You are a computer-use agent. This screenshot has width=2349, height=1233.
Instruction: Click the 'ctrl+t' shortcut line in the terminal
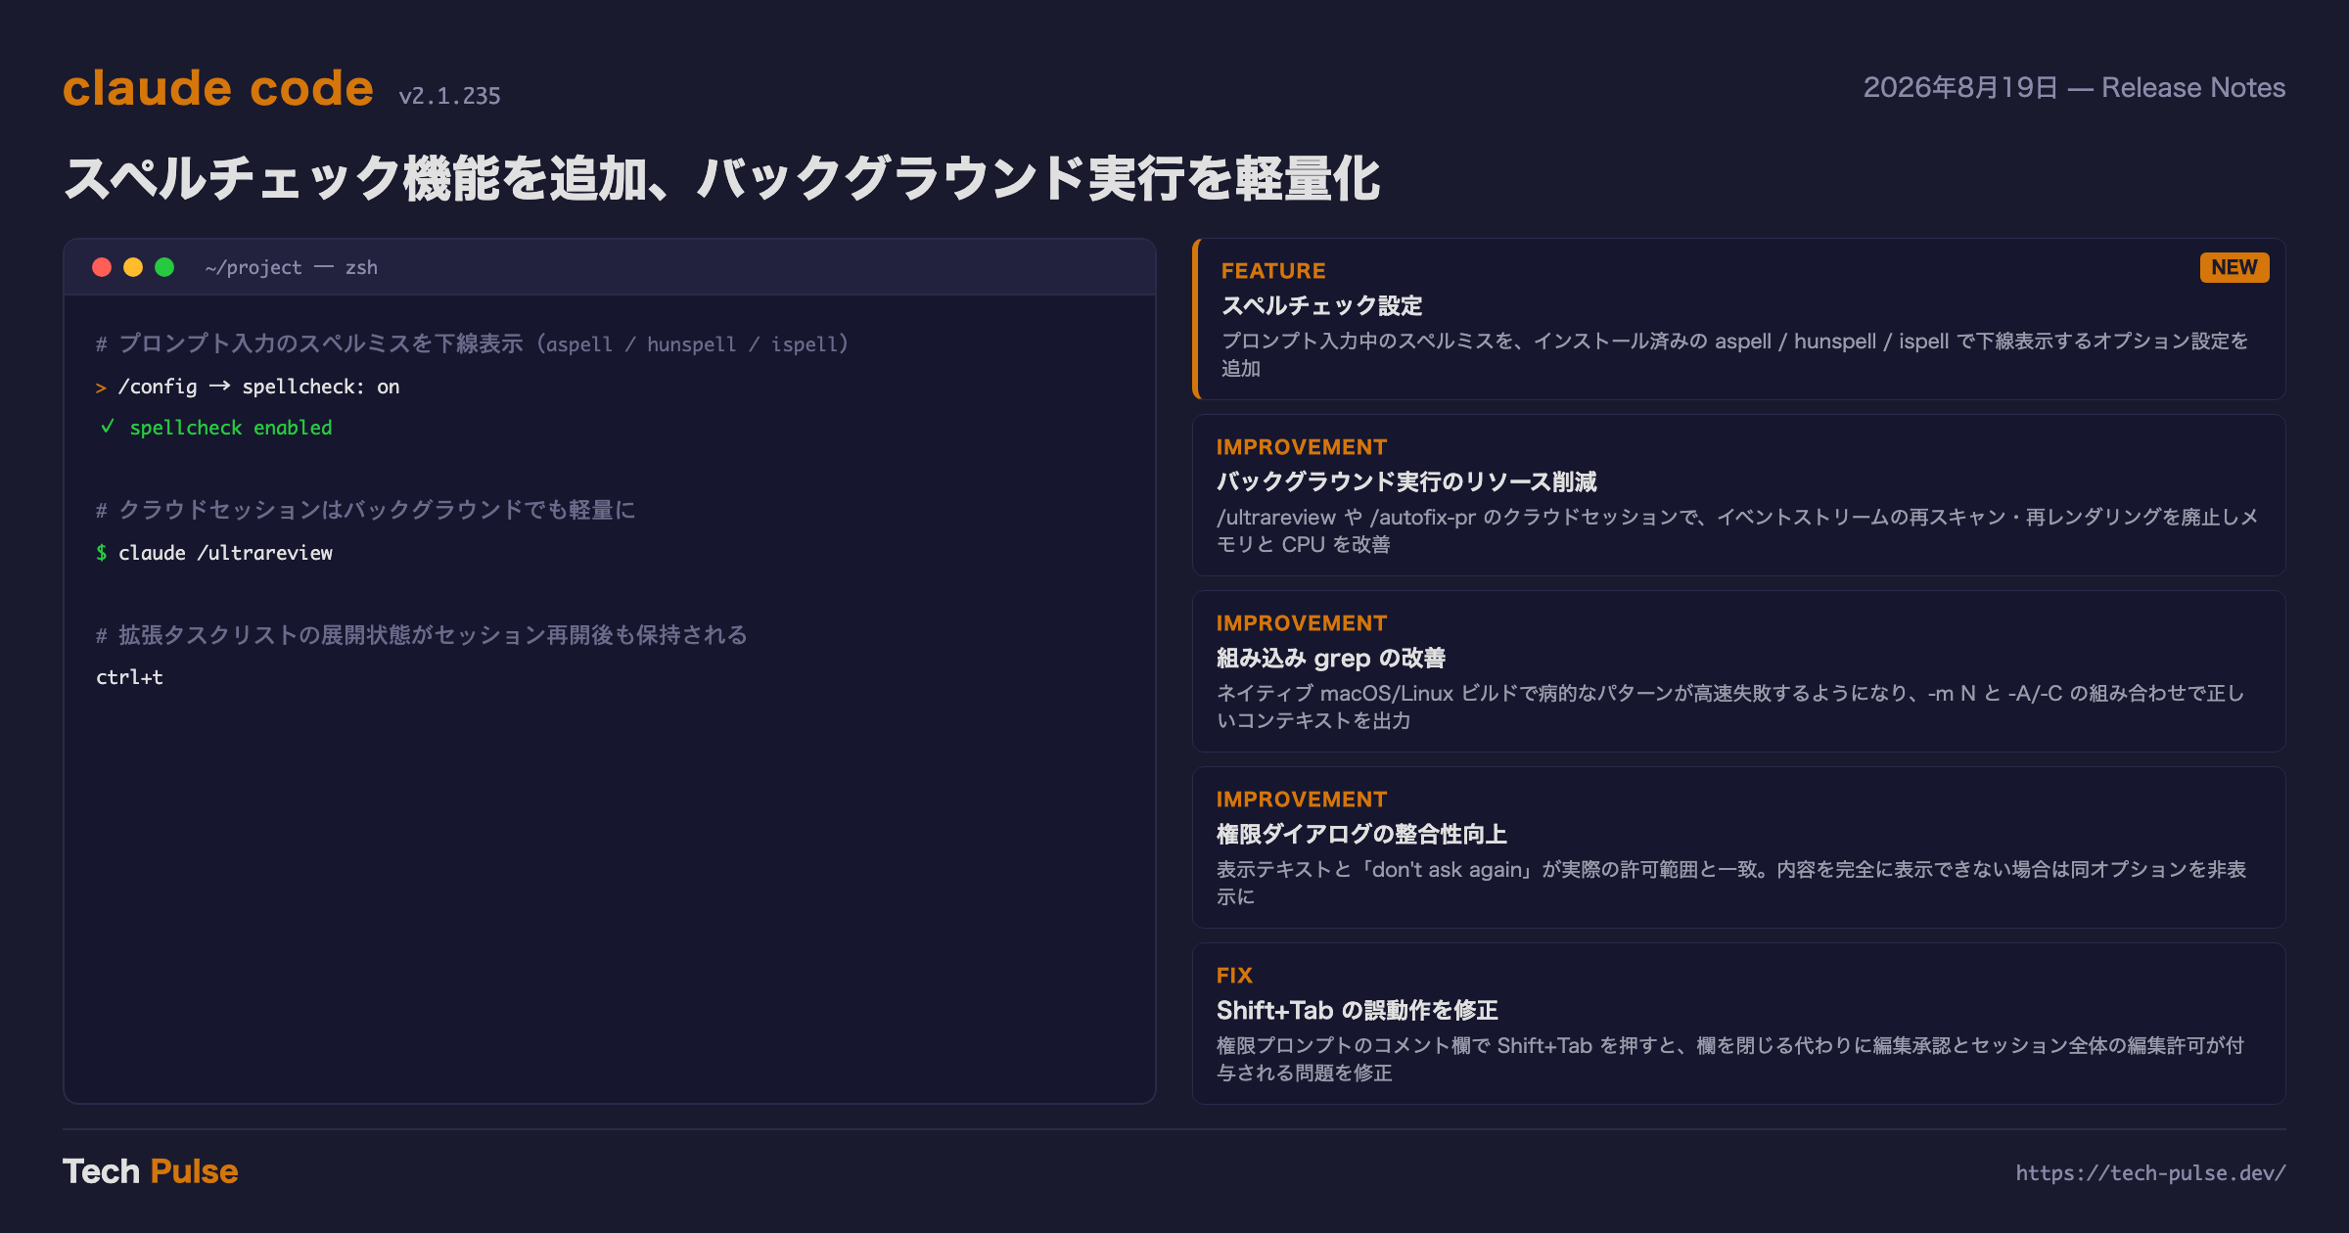pos(129,677)
